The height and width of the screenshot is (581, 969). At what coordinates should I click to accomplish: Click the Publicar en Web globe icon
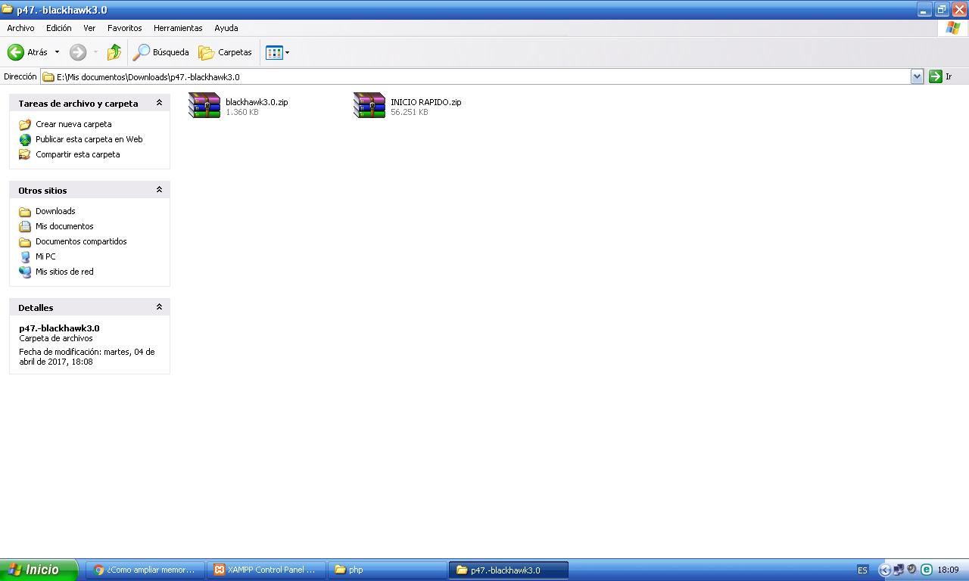pyautogui.click(x=25, y=139)
